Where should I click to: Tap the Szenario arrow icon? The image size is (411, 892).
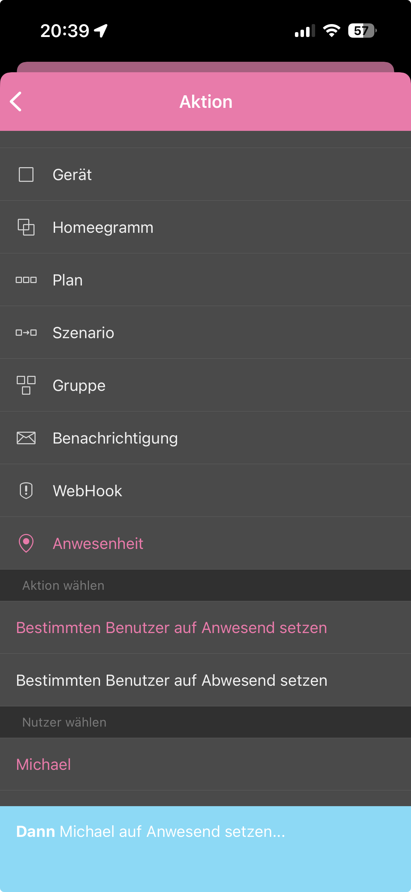[x=26, y=333]
